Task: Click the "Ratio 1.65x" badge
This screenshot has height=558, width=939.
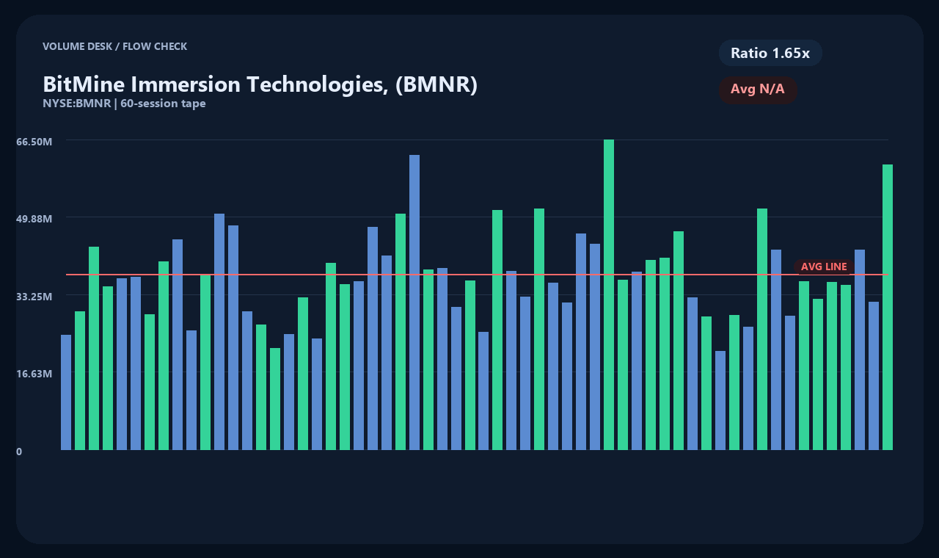Action: pyautogui.click(x=770, y=53)
